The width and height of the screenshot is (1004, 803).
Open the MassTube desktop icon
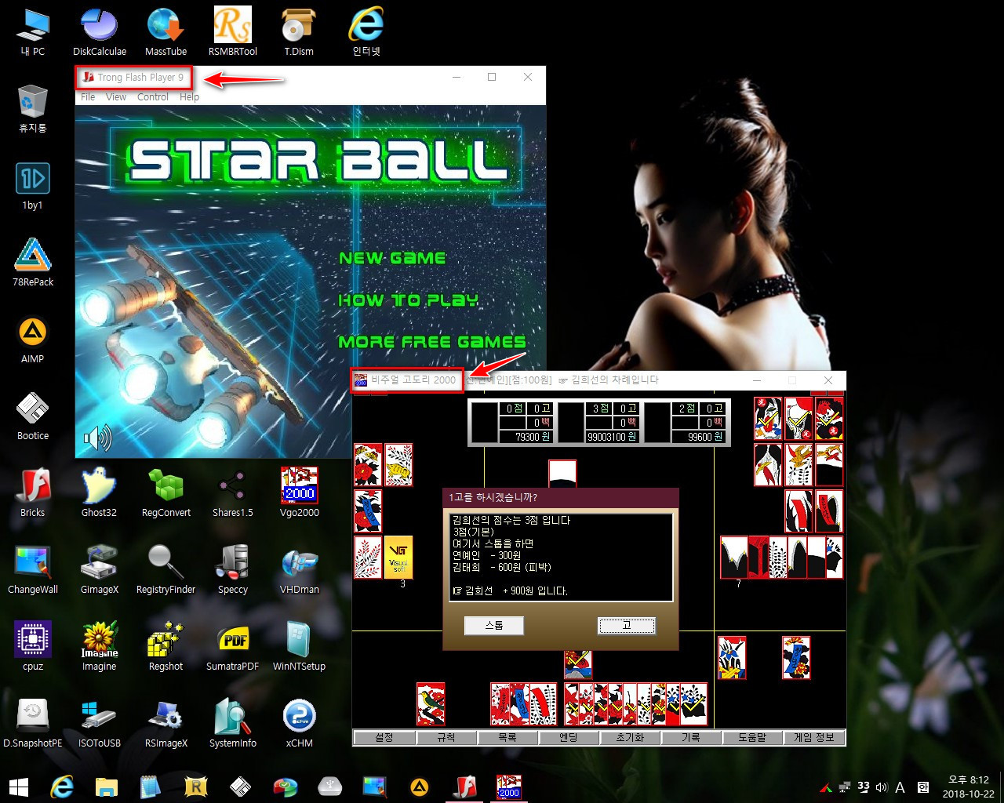click(x=166, y=32)
